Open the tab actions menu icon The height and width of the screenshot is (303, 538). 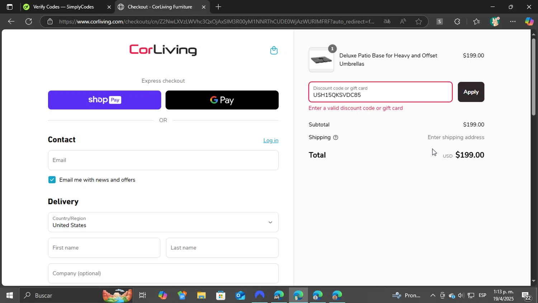[10, 7]
